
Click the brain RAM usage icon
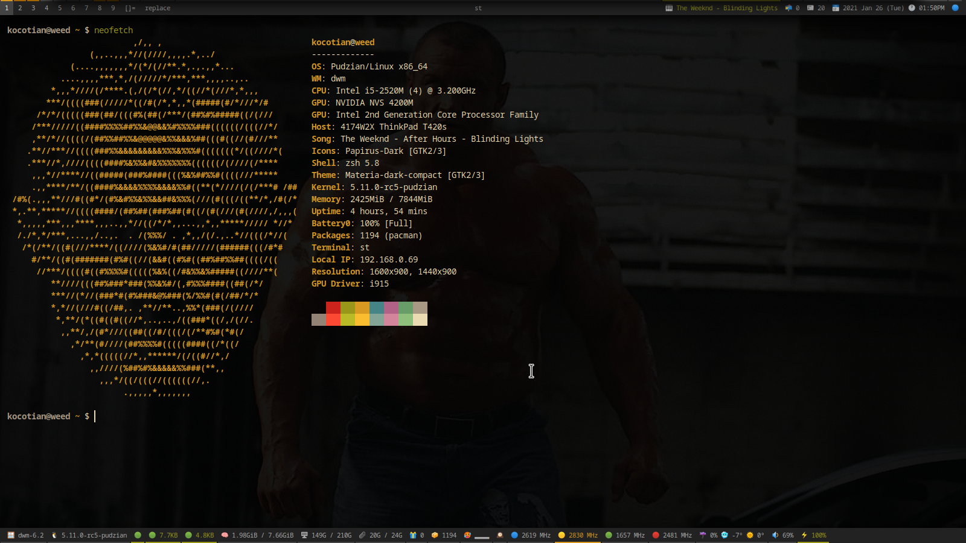[225, 535]
